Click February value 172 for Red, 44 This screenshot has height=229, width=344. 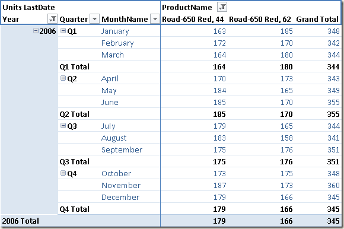coord(219,43)
